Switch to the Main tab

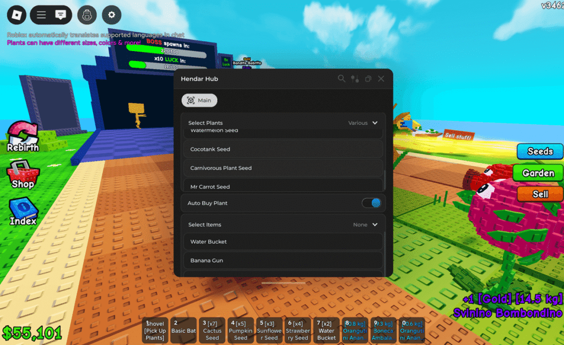pyautogui.click(x=199, y=101)
